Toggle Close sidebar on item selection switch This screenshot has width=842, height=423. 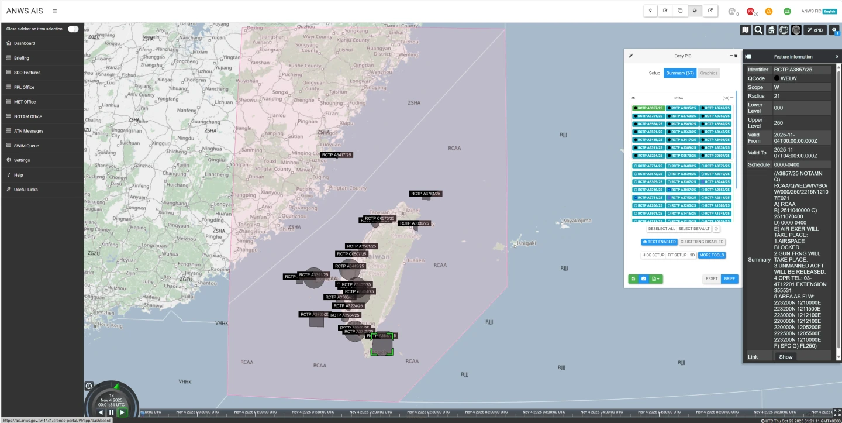tap(73, 29)
